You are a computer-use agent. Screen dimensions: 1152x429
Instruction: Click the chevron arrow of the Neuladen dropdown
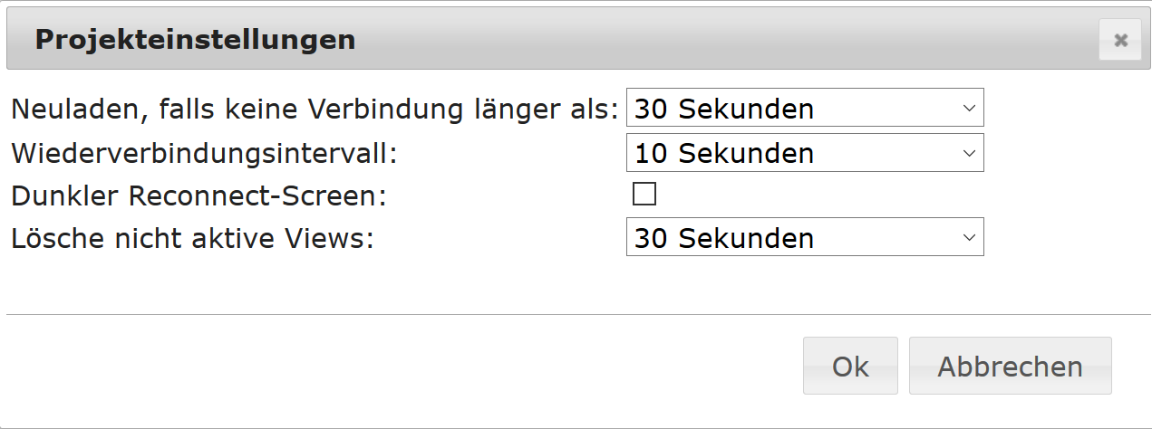[969, 110]
